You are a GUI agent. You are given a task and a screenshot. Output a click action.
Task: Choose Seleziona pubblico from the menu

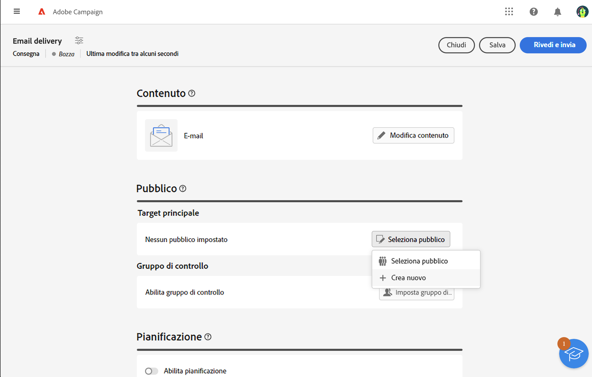[419, 261]
